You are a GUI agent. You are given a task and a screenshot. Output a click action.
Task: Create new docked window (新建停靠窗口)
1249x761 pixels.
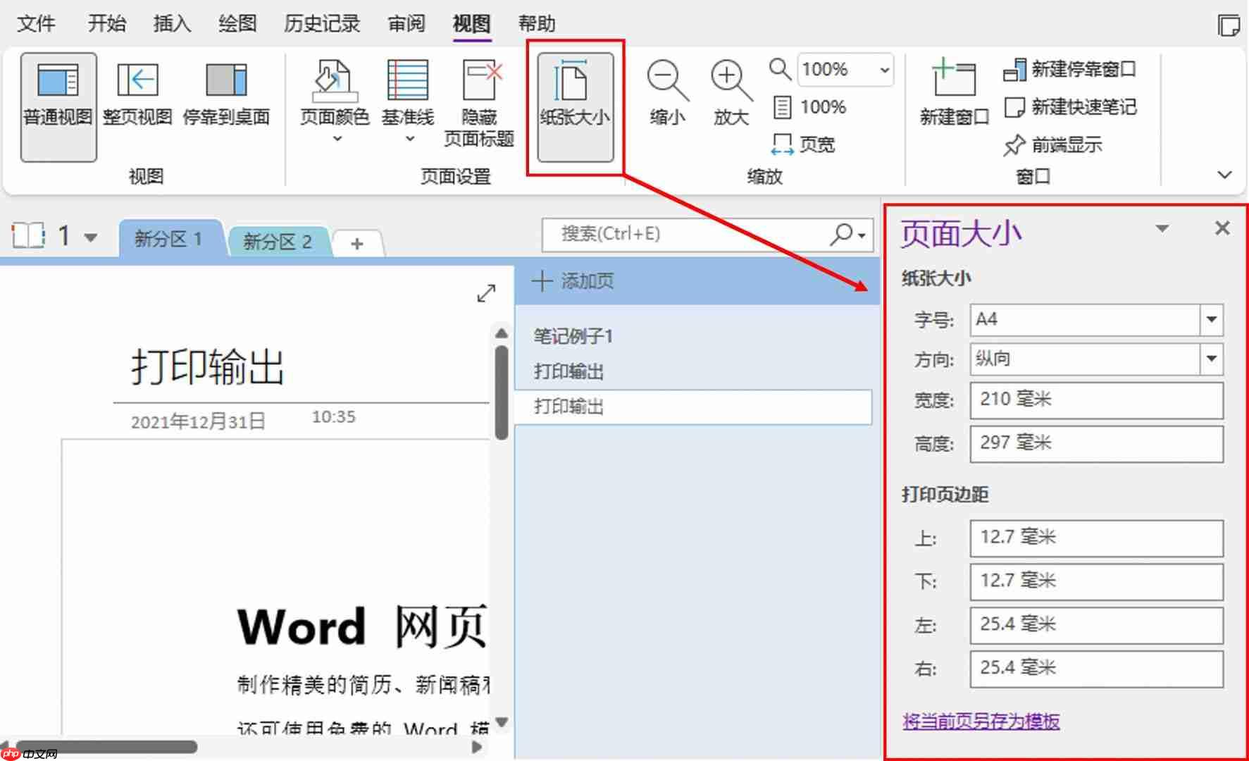click(1069, 69)
